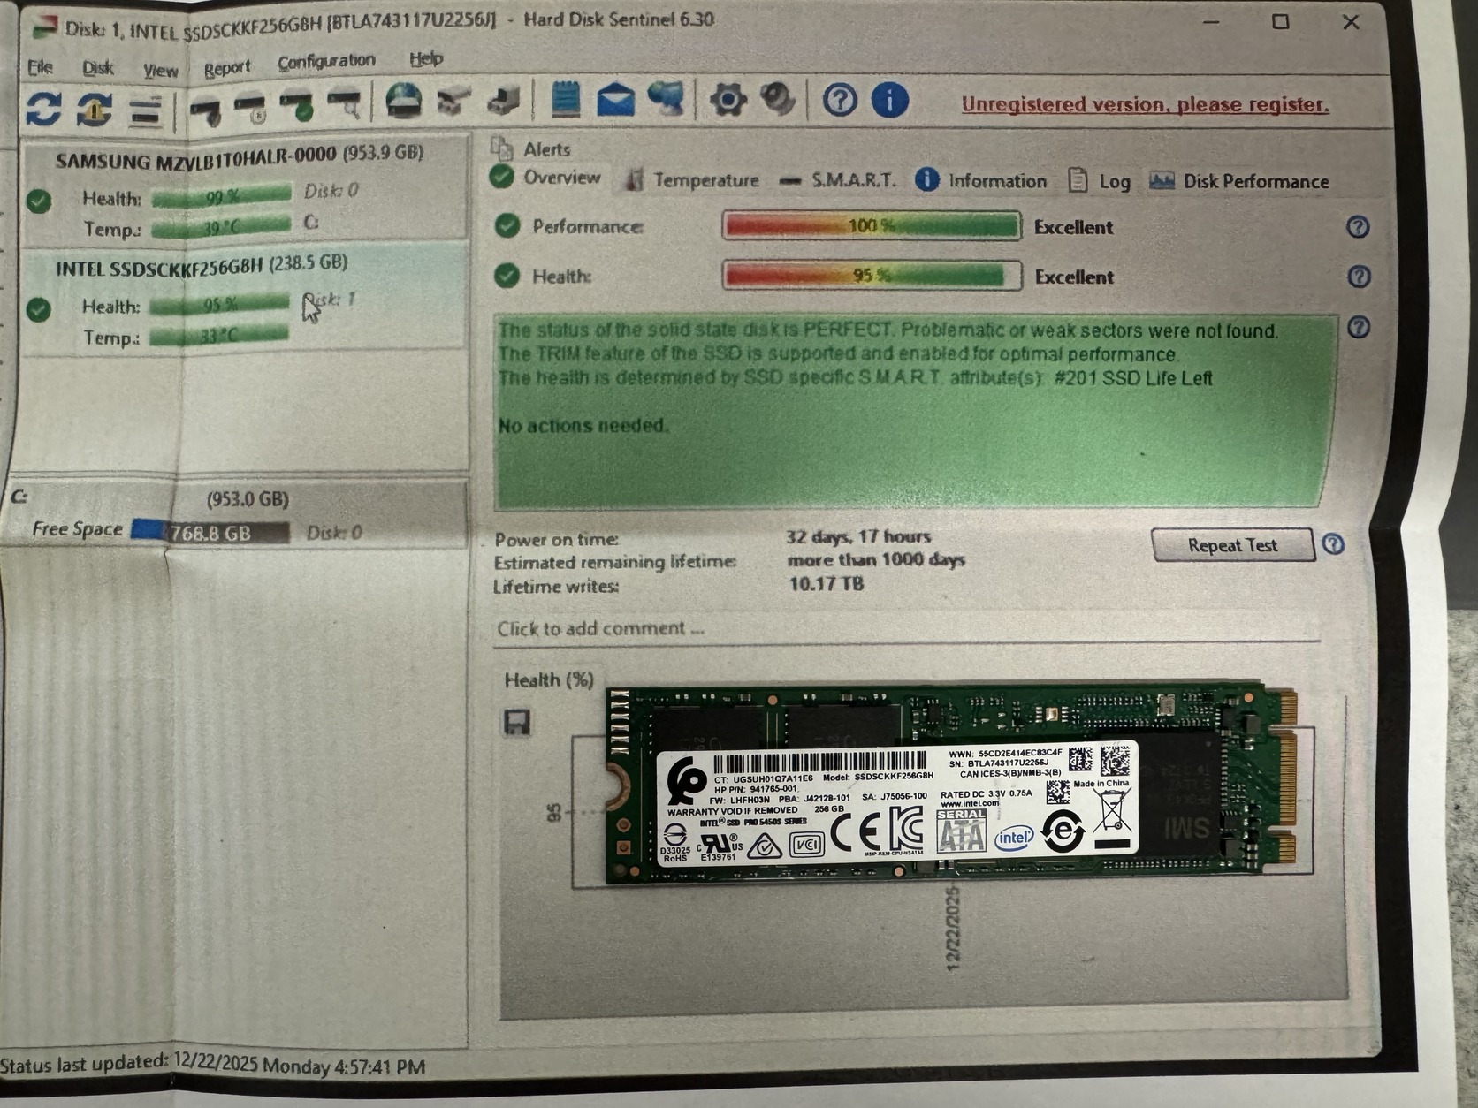Image resolution: width=1478 pixels, height=1108 pixels.
Task: Click the 'Status last updated' status bar text
Action: pyautogui.click(x=212, y=1066)
